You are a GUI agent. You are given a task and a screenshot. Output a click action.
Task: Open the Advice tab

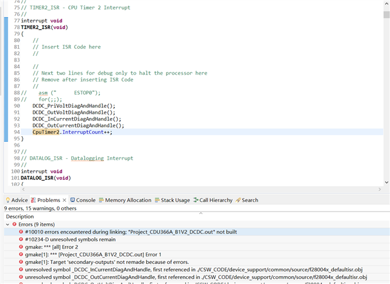click(16, 200)
